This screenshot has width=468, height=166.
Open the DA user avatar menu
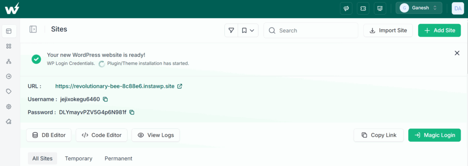pyautogui.click(x=458, y=8)
